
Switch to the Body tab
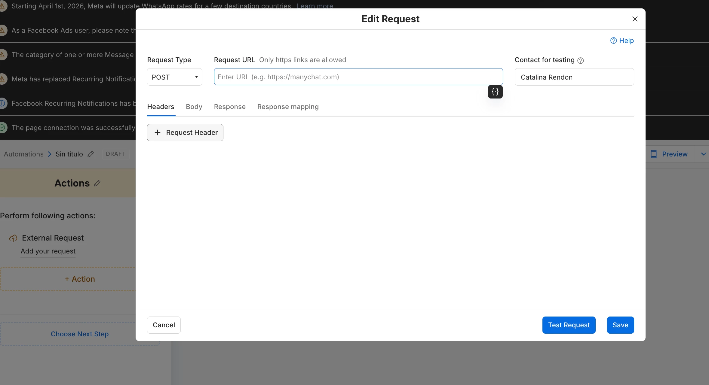[x=194, y=107]
